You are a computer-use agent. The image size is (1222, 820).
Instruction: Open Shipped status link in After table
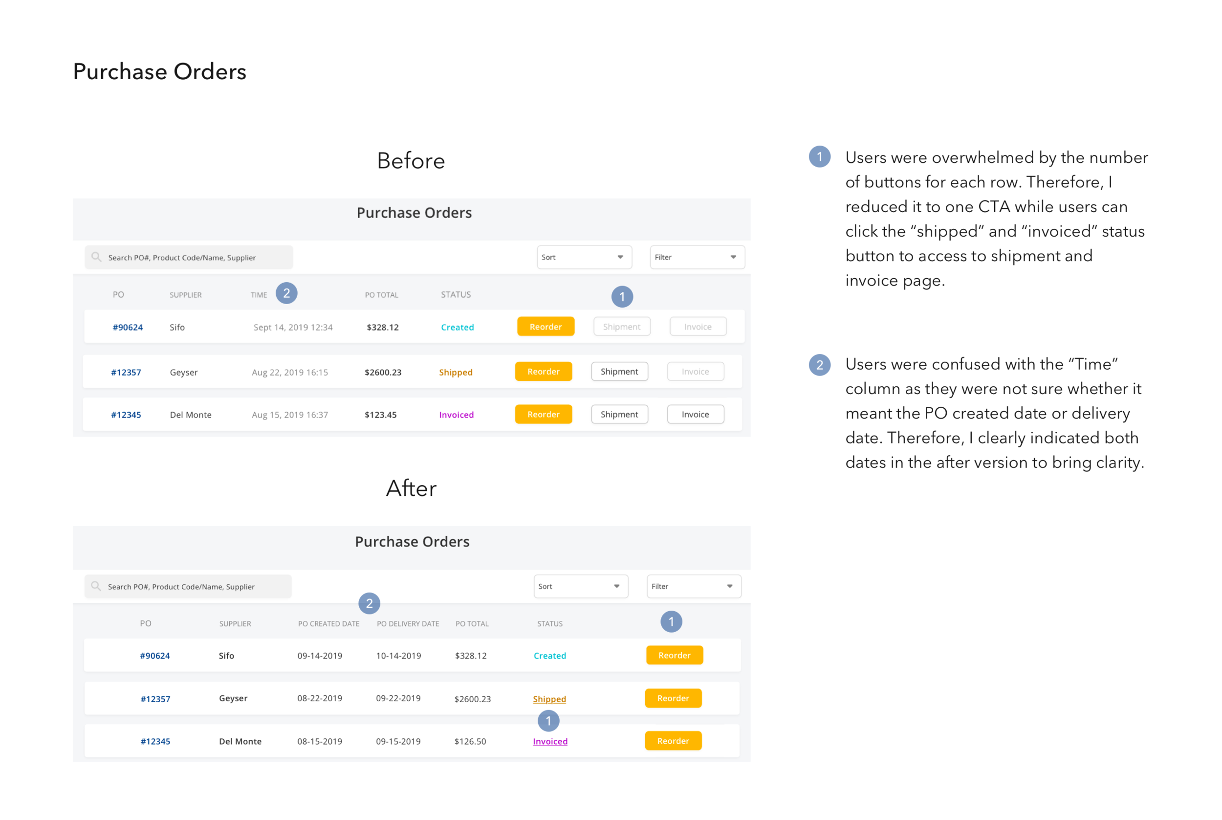pyautogui.click(x=549, y=699)
